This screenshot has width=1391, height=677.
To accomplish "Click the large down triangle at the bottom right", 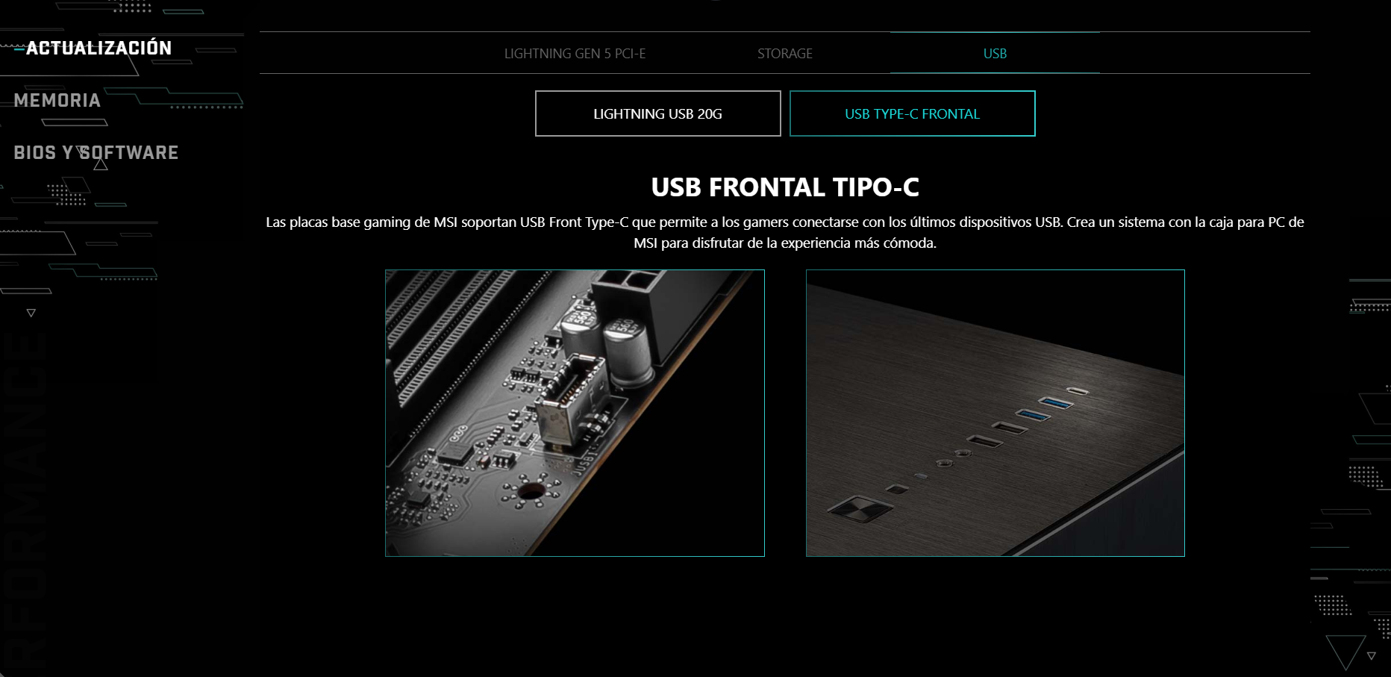I will pos(1346,652).
